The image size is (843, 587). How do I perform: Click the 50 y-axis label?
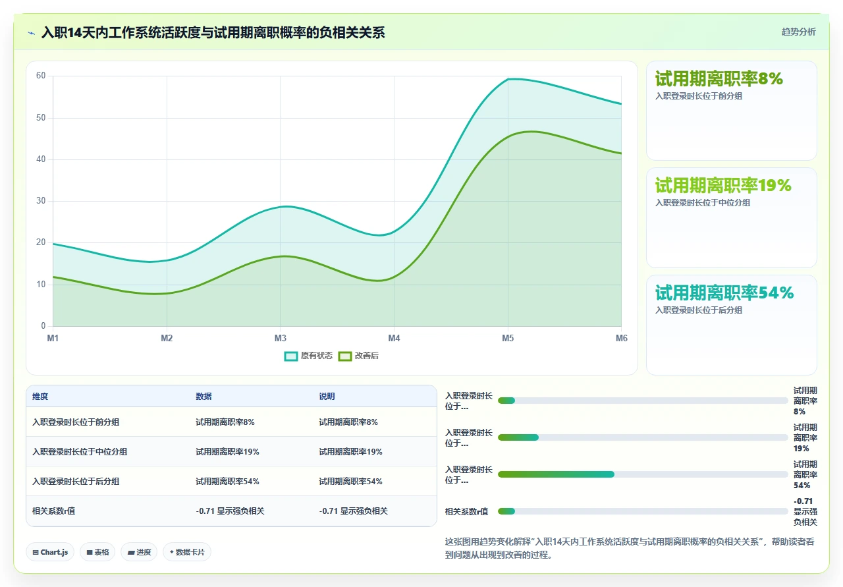click(41, 118)
